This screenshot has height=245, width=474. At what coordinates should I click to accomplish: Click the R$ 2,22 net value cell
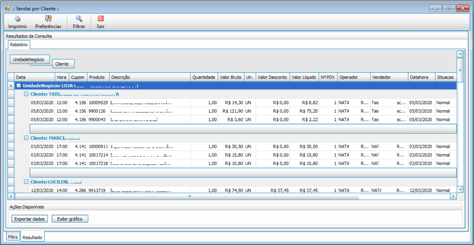304,119
